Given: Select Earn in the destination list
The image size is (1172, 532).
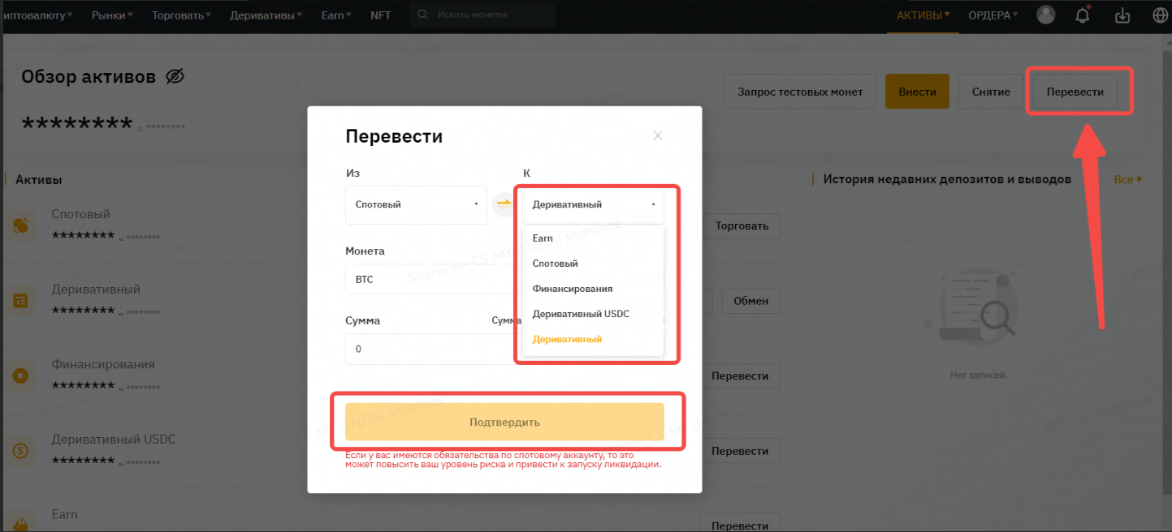Looking at the screenshot, I should tap(543, 238).
